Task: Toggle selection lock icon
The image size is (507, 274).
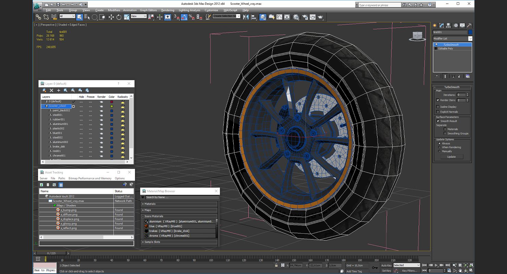Action: coord(276,265)
